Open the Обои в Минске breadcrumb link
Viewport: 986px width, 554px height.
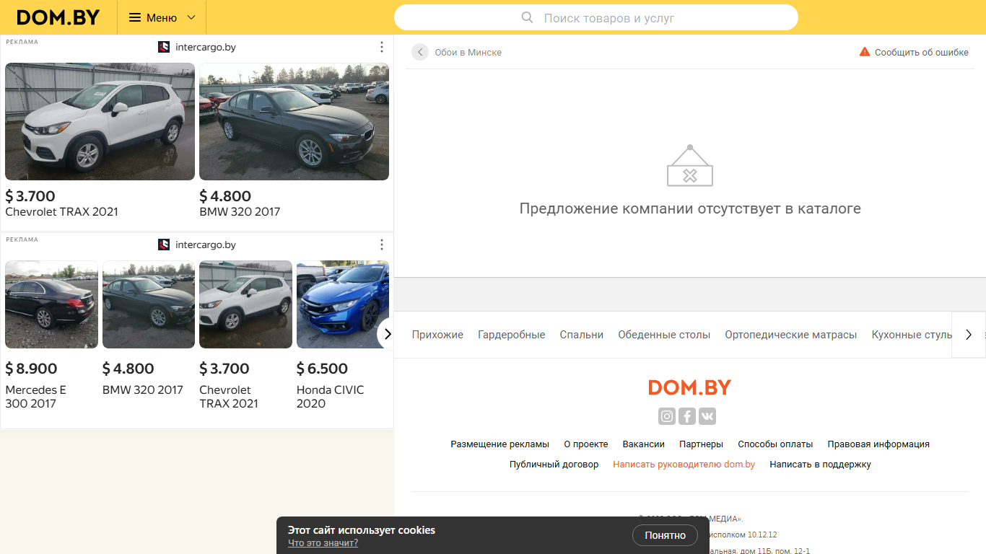[468, 53]
